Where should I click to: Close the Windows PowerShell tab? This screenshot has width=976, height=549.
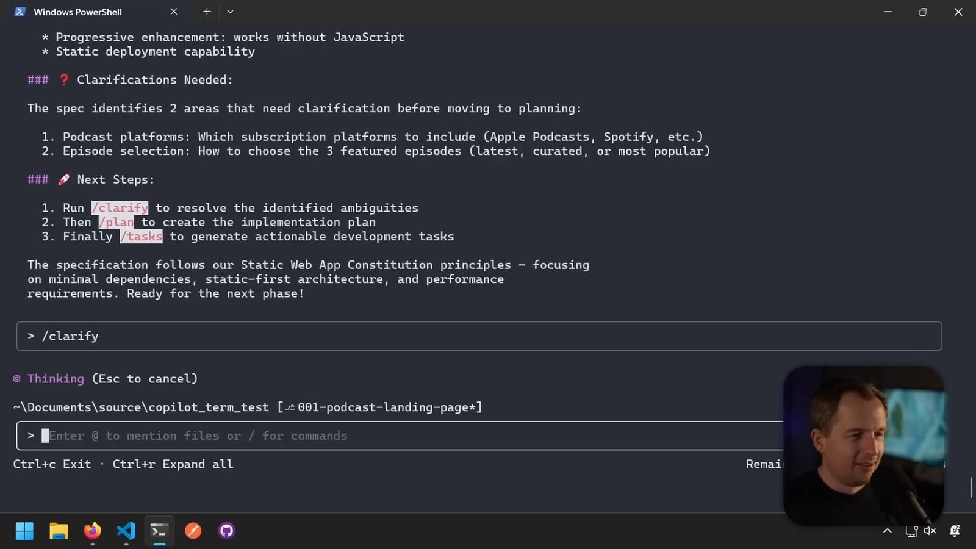pyautogui.click(x=173, y=12)
